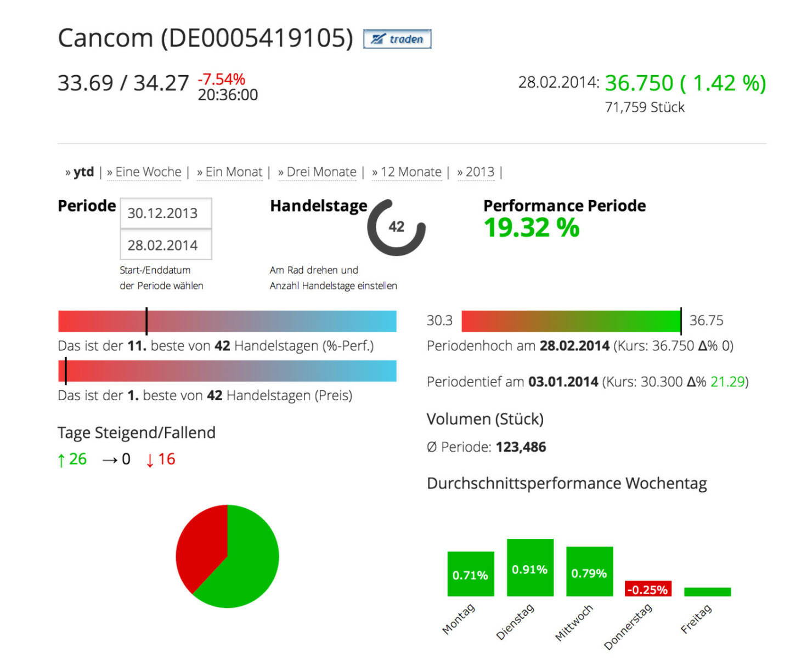Click the Handelstage dial showing 42
Image resolution: width=790 pixels, height=666 pixels.
tap(396, 227)
